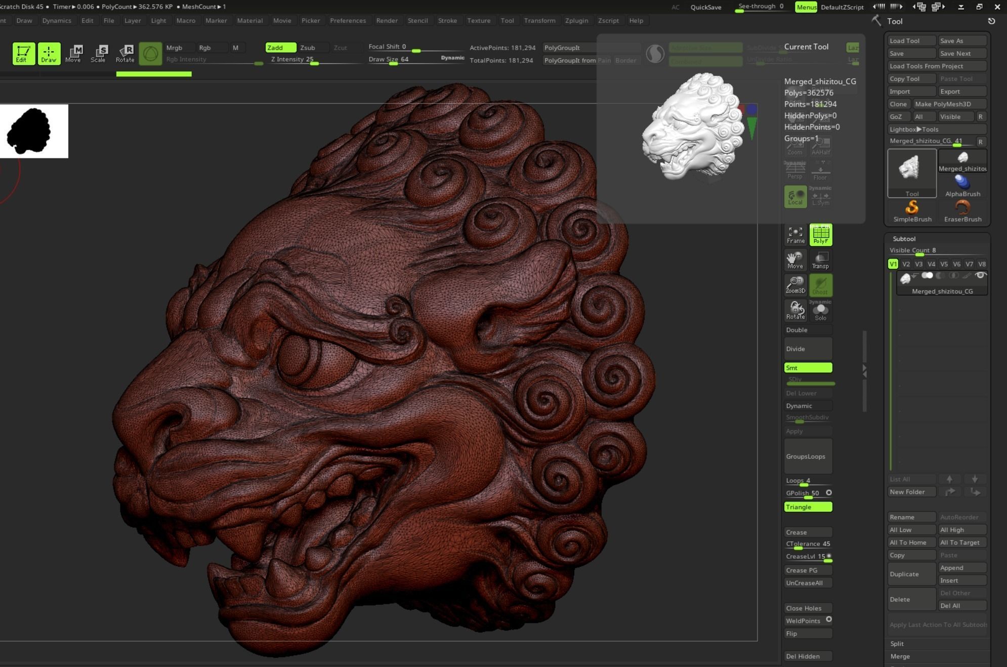Image resolution: width=1007 pixels, height=667 pixels.
Task: Hide Merged_shizitou_CG subtool with eye icon
Action: coord(980,275)
